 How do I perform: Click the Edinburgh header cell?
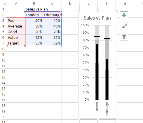point(52,15)
